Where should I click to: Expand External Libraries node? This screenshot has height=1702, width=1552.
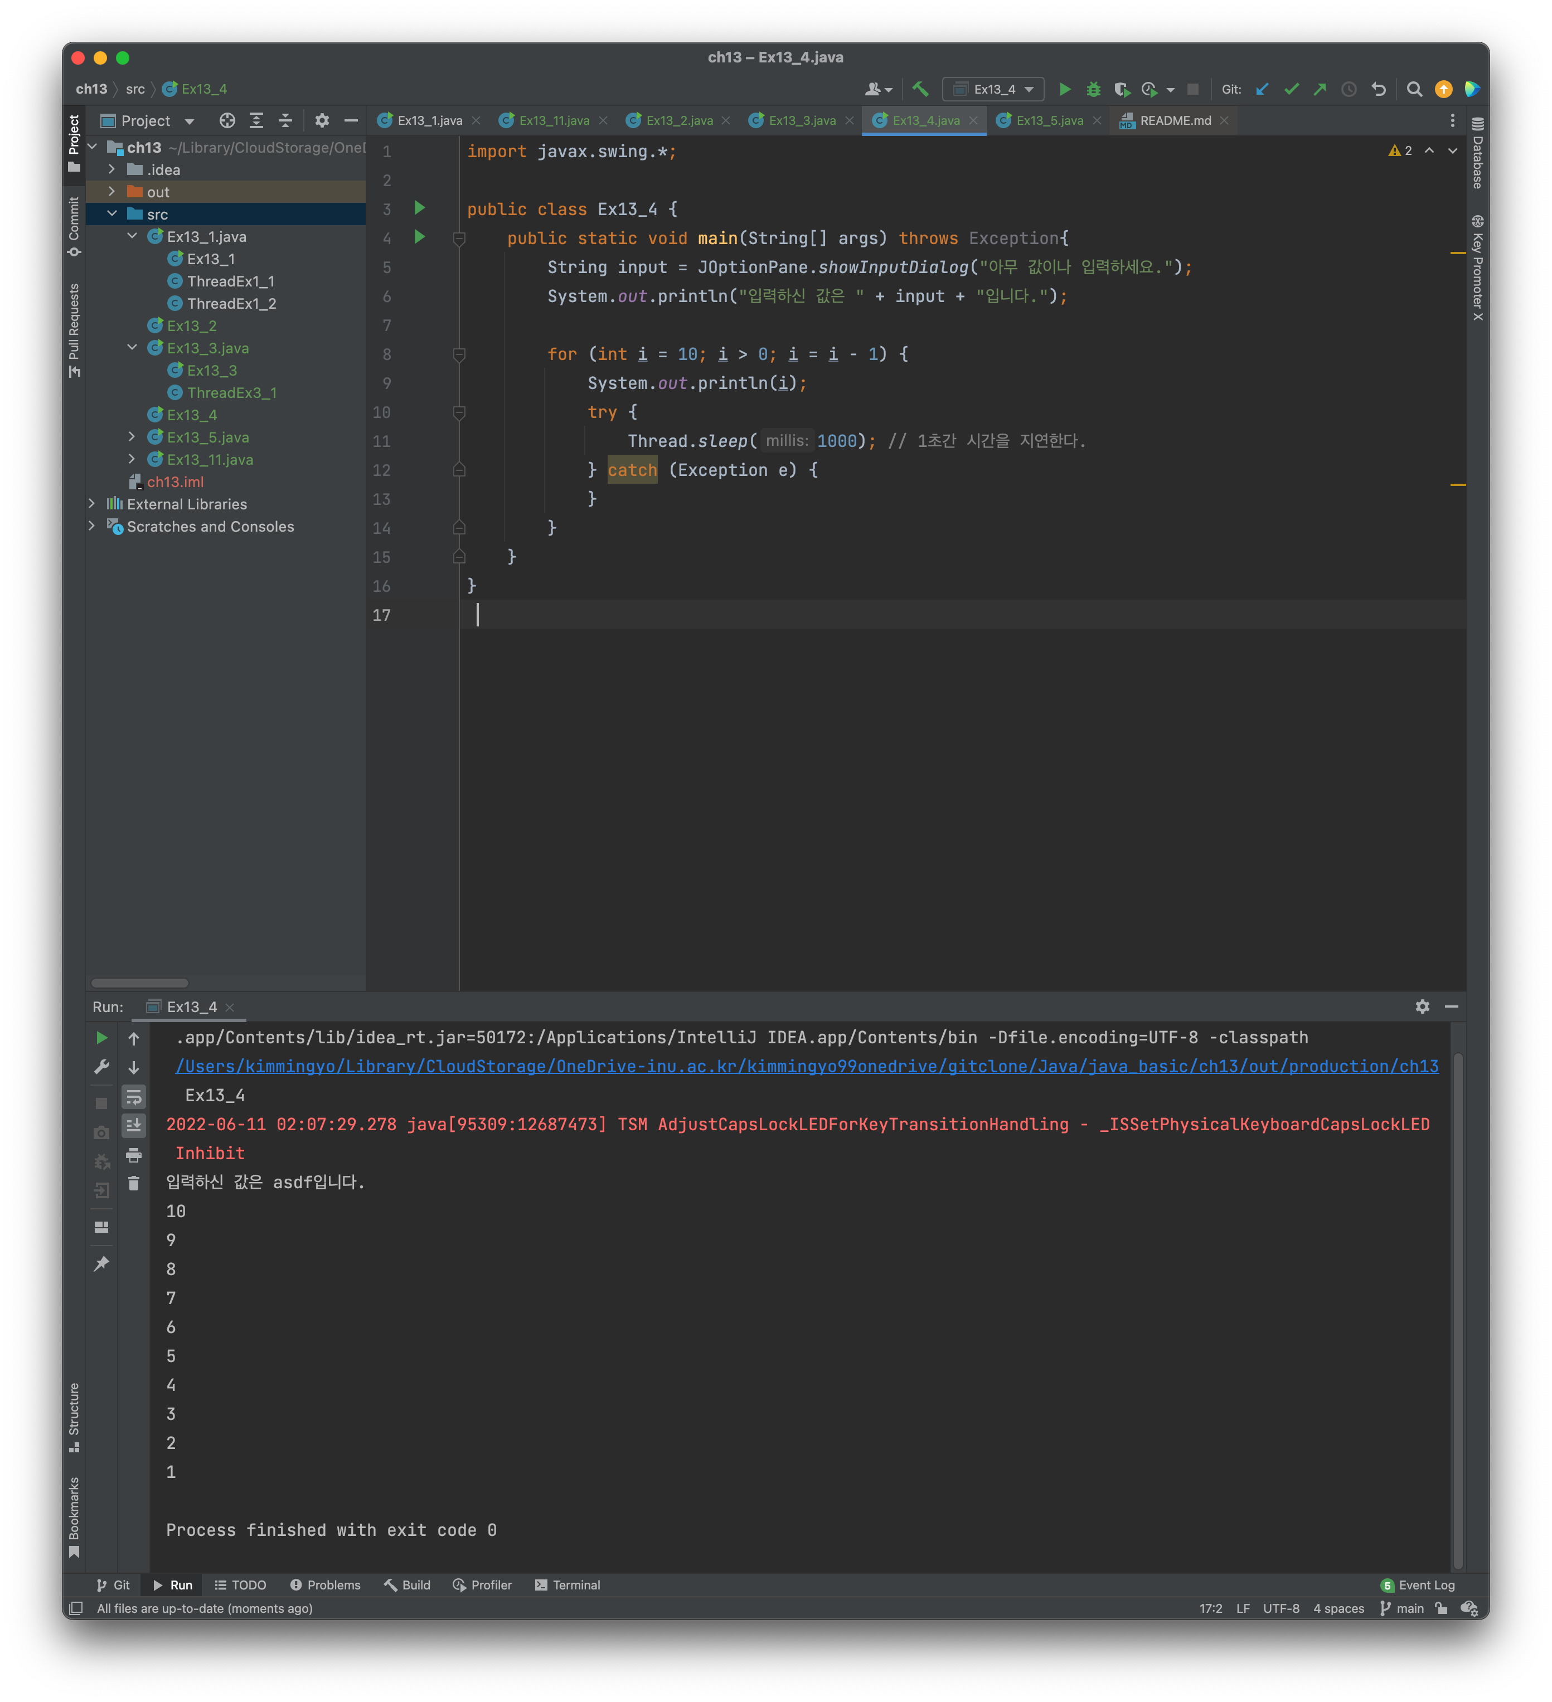pos(91,503)
